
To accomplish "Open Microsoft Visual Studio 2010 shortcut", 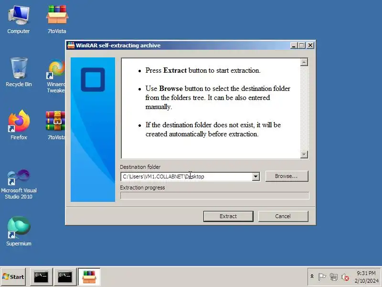I will 19,184.
